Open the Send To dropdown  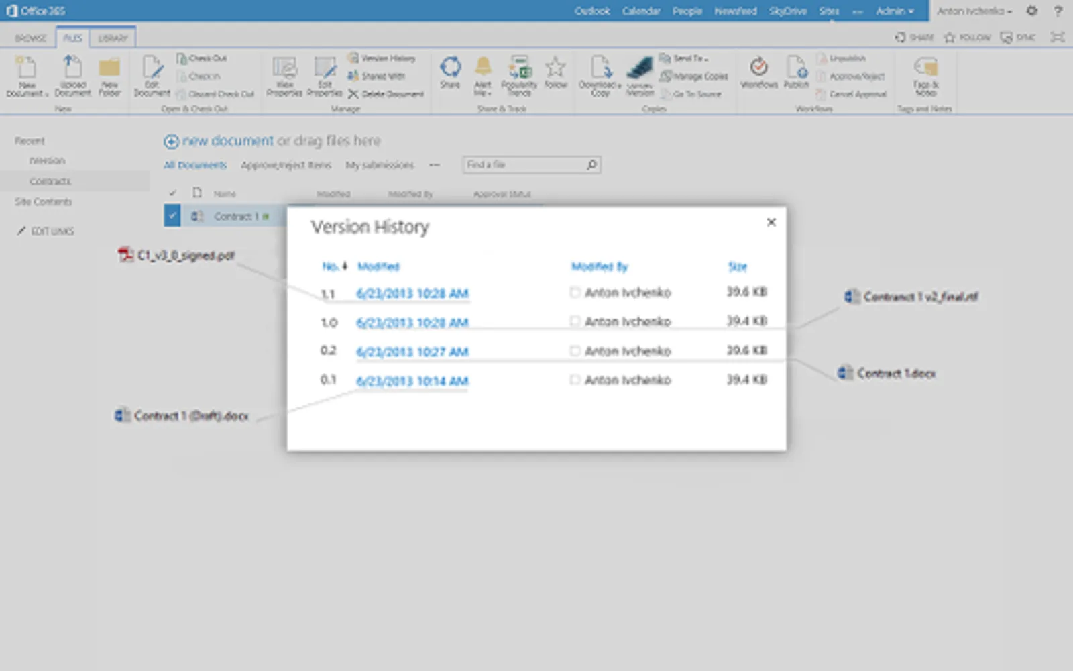pos(684,58)
